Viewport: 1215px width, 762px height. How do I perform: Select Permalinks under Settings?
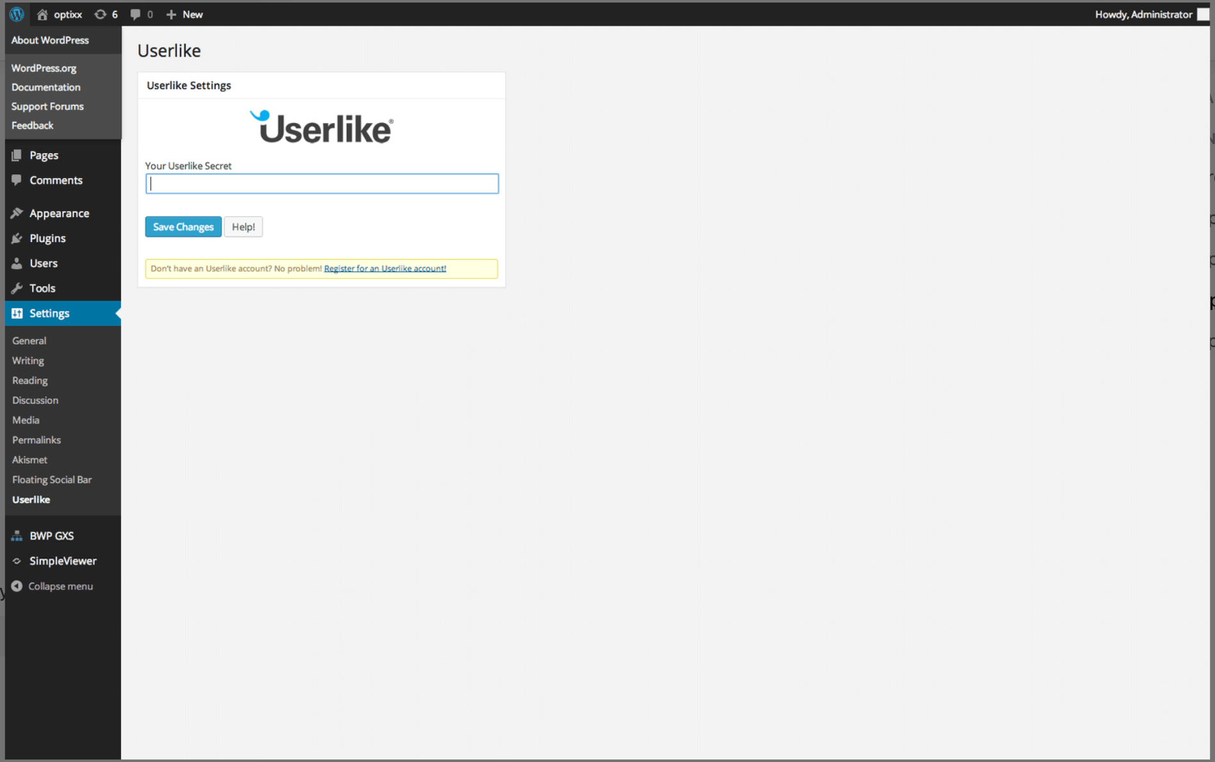point(36,440)
